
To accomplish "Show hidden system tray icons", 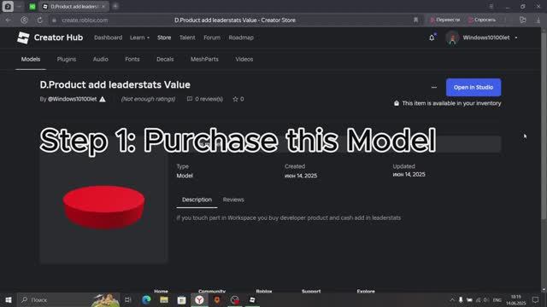I will tap(452, 299).
